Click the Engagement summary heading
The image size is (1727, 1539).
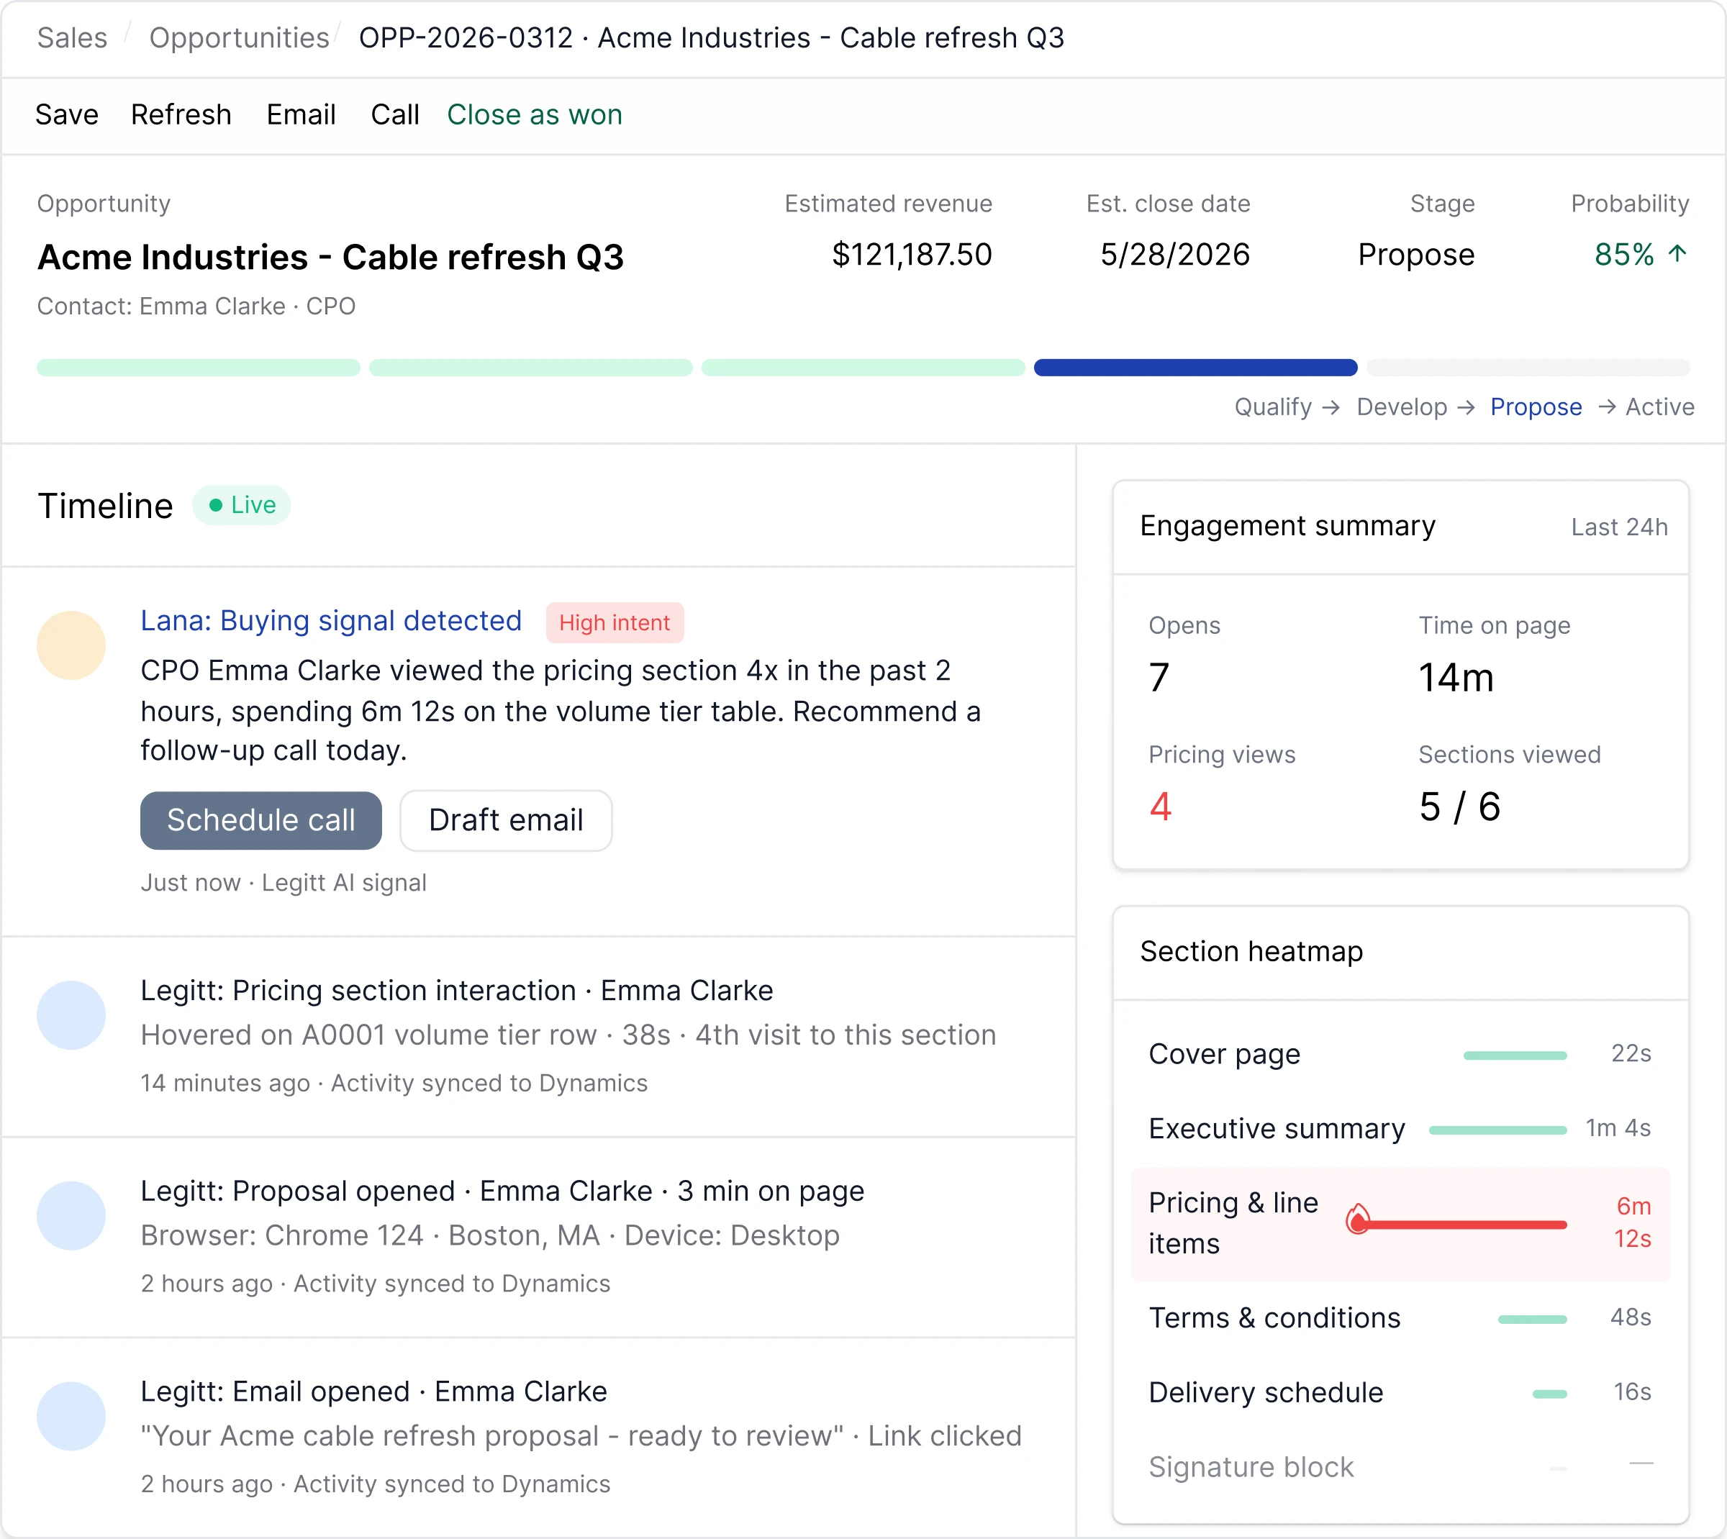1287,526
